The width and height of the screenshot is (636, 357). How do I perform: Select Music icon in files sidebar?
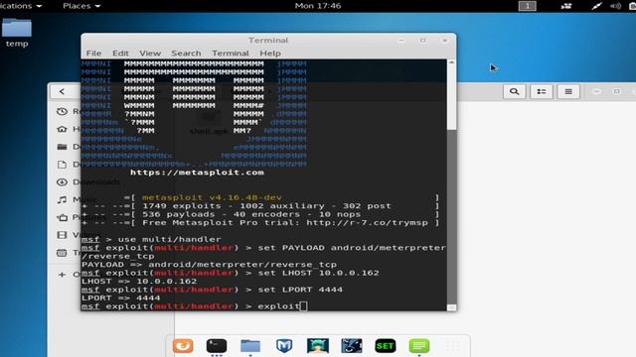pyautogui.click(x=62, y=199)
